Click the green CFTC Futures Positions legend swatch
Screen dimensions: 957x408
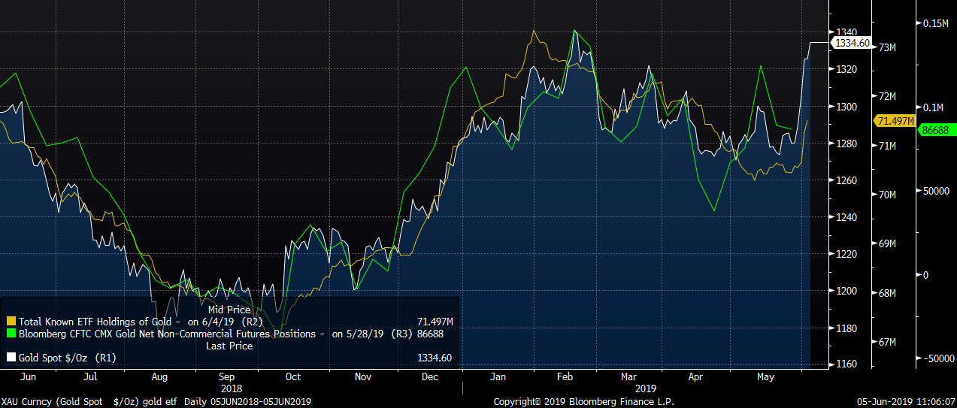click(x=11, y=334)
